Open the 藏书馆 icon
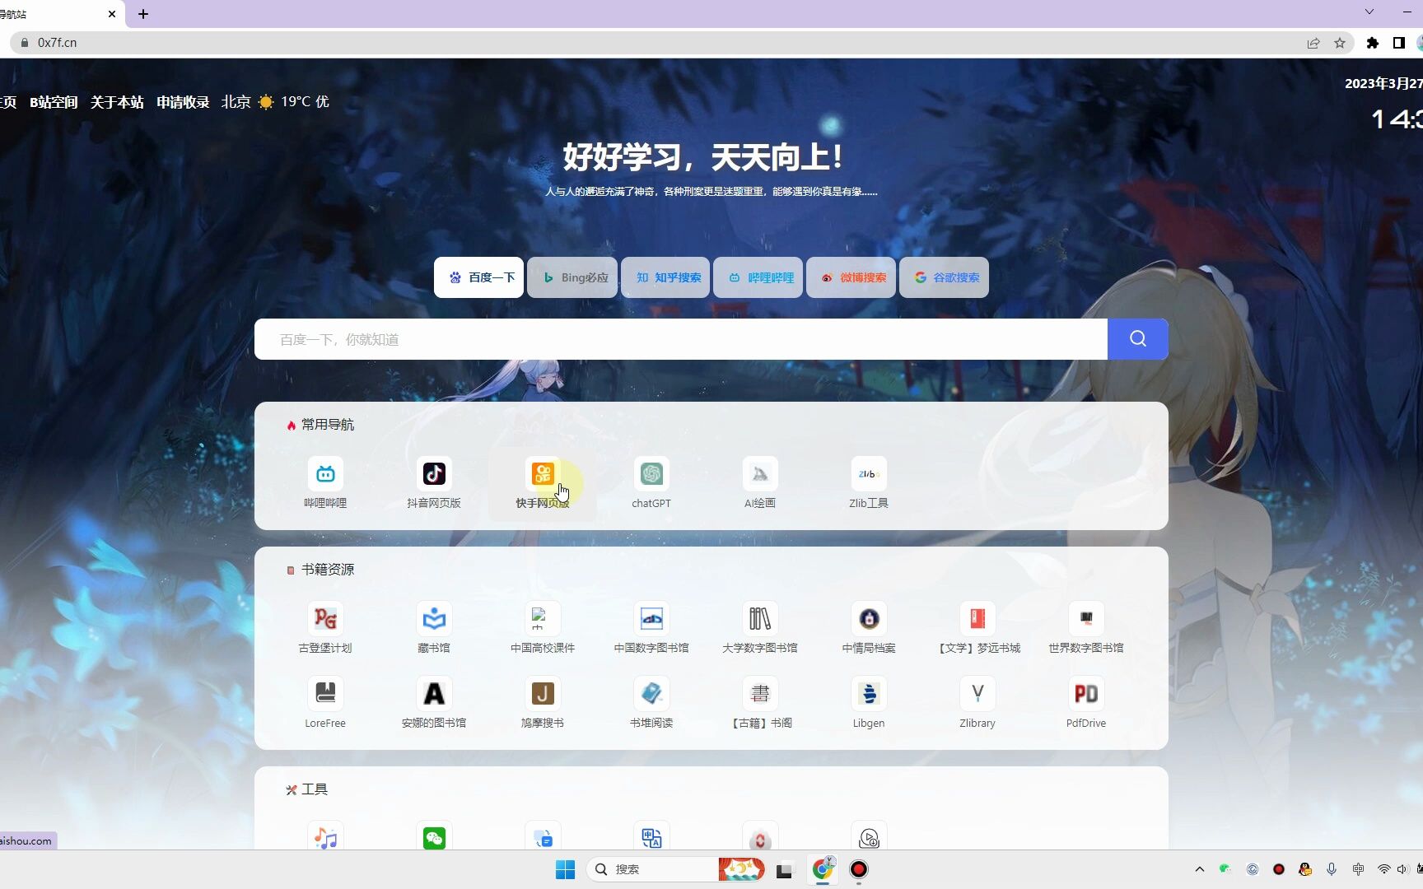 coord(434,619)
